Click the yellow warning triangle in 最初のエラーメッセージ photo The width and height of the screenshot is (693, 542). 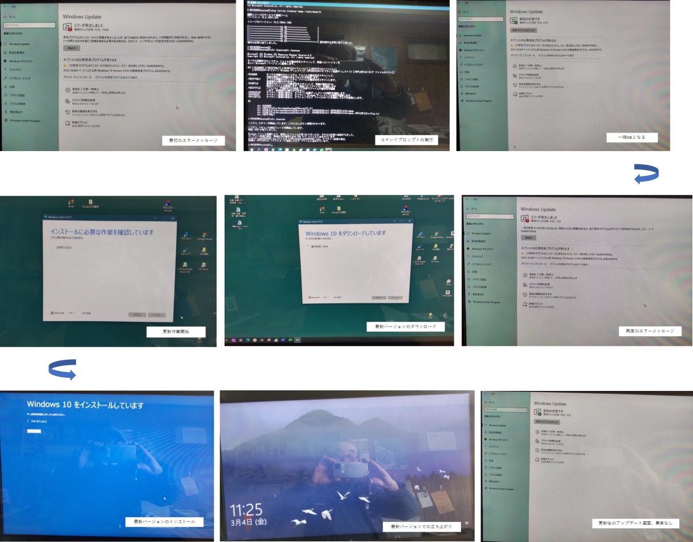tap(65, 65)
